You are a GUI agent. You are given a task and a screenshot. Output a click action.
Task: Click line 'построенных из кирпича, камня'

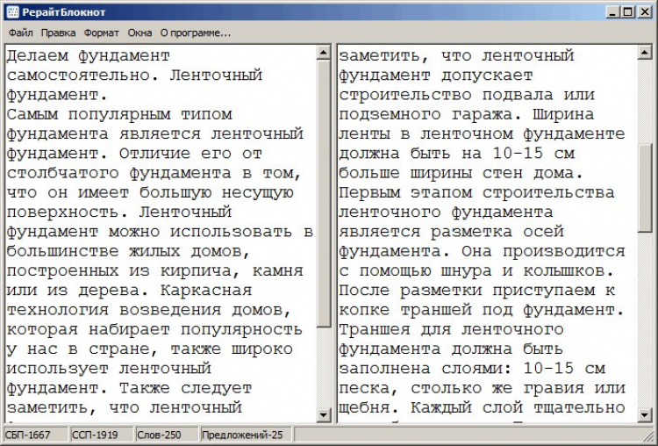154,271
